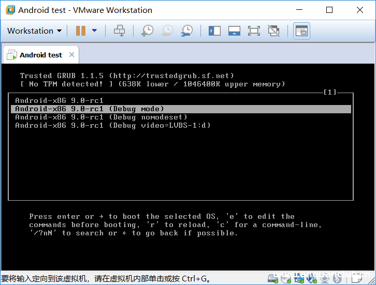Toggle the console view button
The width and height of the screenshot is (376, 285).
coord(301,31)
